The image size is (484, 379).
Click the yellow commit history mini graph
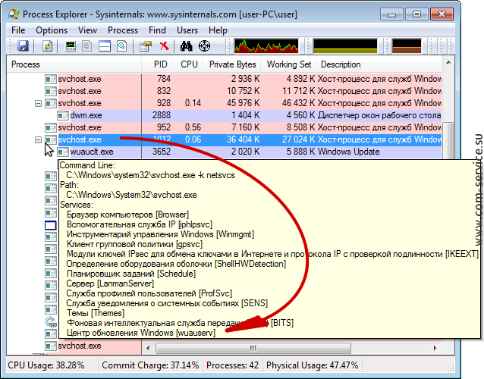[x=345, y=46]
